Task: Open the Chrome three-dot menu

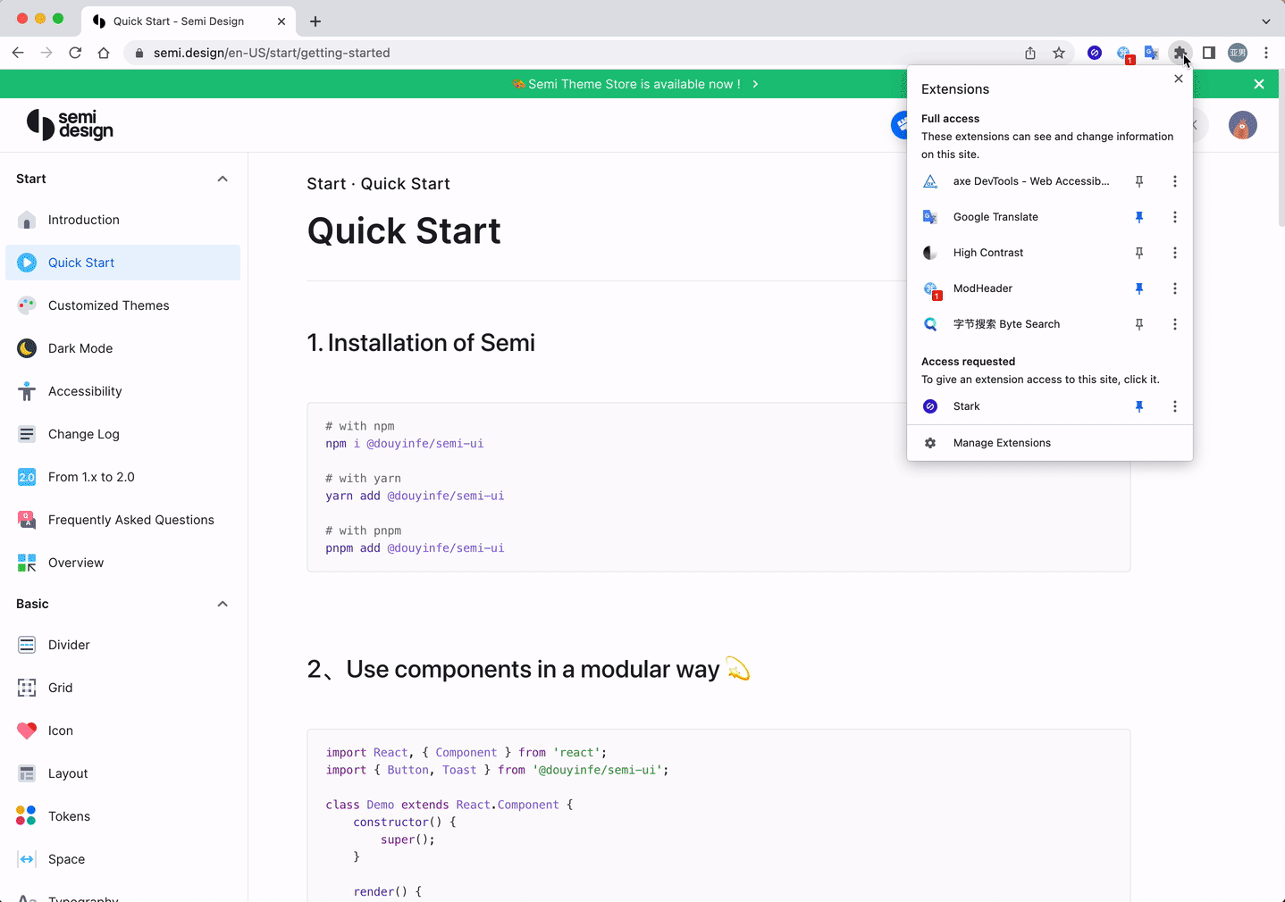Action: 1266,53
